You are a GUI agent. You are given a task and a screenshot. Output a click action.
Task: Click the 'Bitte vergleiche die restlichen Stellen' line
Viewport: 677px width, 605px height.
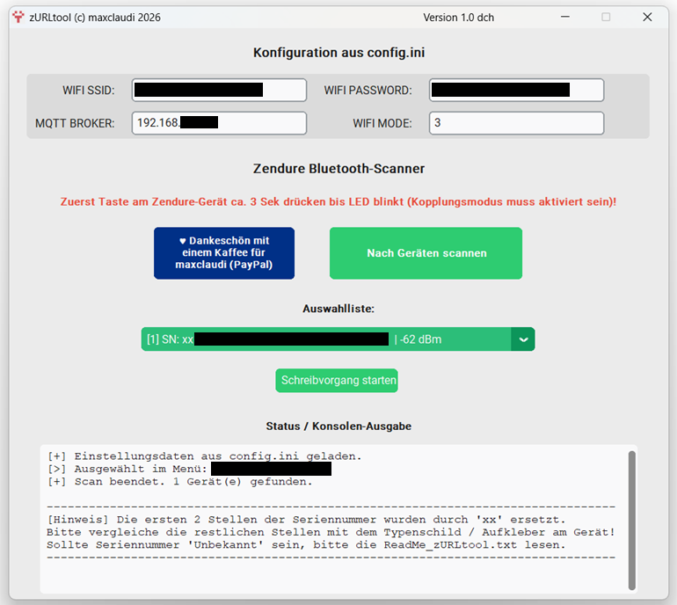tap(331, 532)
